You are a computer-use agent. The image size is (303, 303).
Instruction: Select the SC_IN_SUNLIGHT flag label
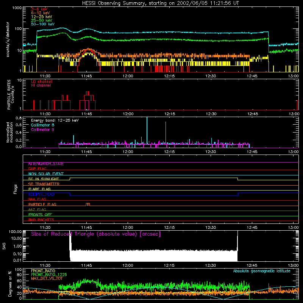click(44, 179)
